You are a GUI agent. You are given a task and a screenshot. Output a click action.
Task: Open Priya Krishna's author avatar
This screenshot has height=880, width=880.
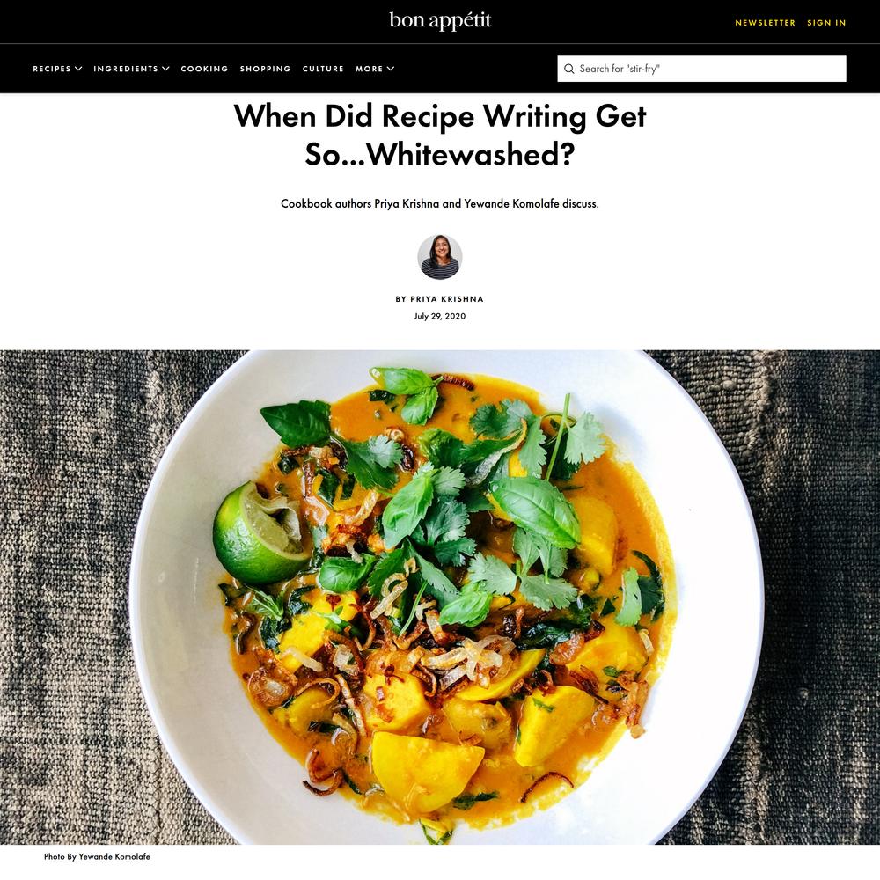point(440,257)
